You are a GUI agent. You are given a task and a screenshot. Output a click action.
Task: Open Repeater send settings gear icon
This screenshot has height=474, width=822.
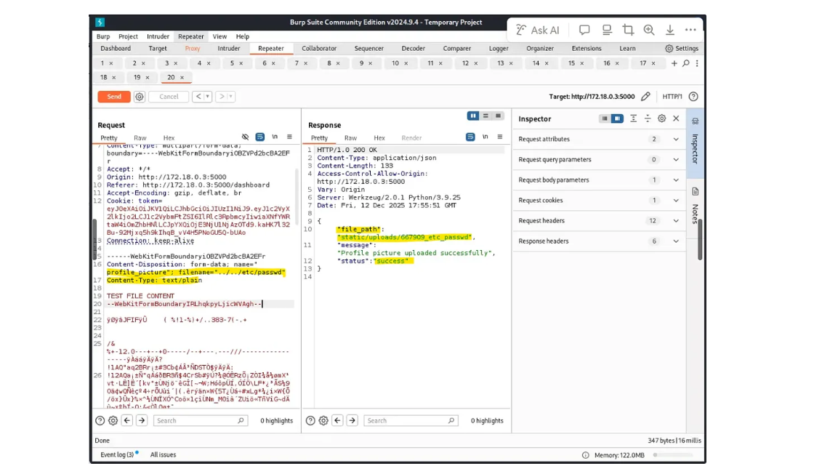pyautogui.click(x=139, y=97)
